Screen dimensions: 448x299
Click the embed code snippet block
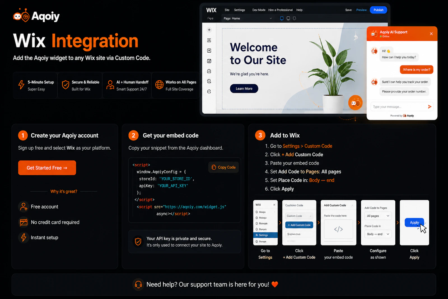(185, 190)
